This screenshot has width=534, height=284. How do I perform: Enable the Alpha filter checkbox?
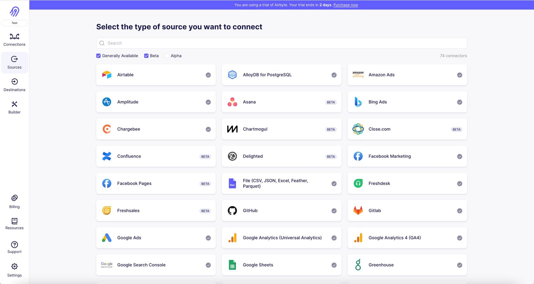coord(167,56)
